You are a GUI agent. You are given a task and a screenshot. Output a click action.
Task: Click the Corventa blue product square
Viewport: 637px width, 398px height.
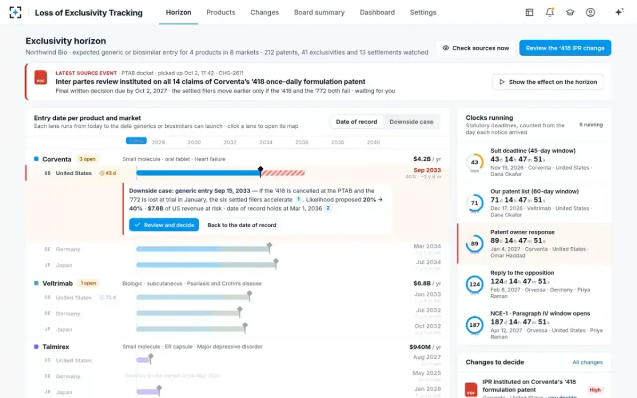tap(36, 159)
